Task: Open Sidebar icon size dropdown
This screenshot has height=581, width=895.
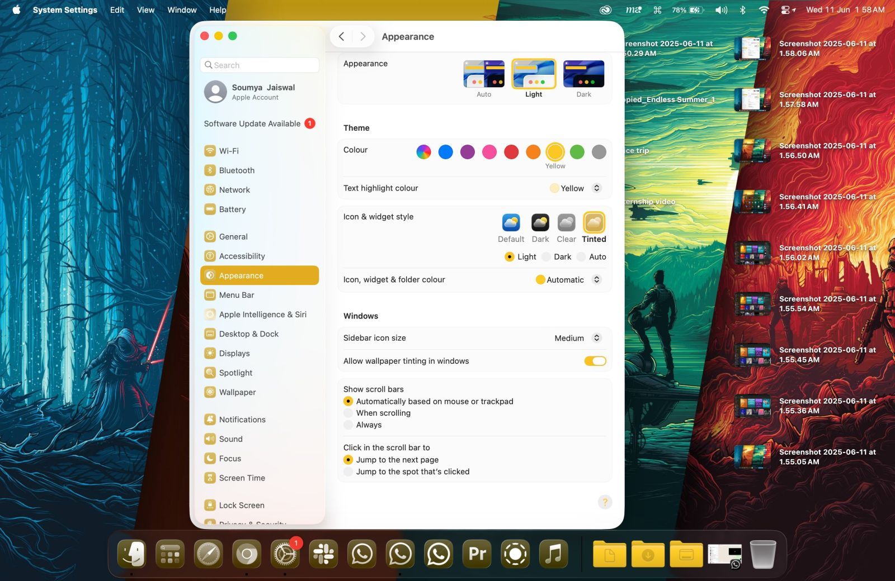Action: point(578,339)
